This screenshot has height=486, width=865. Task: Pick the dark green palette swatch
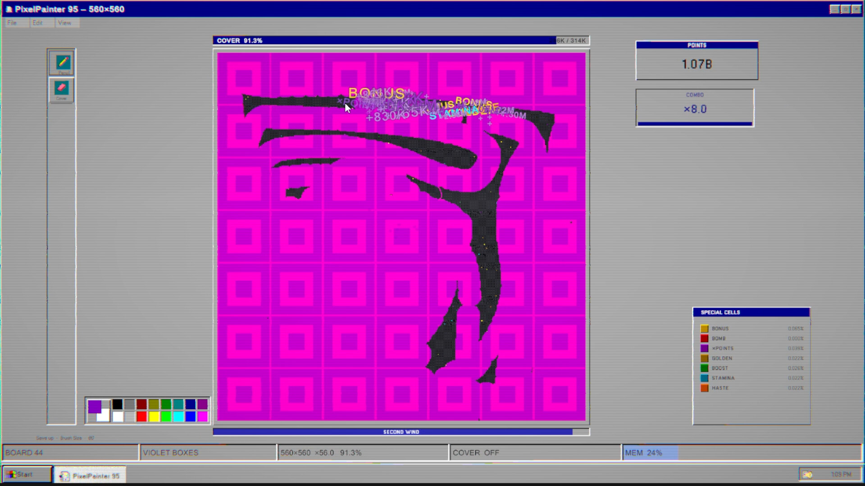(166, 405)
